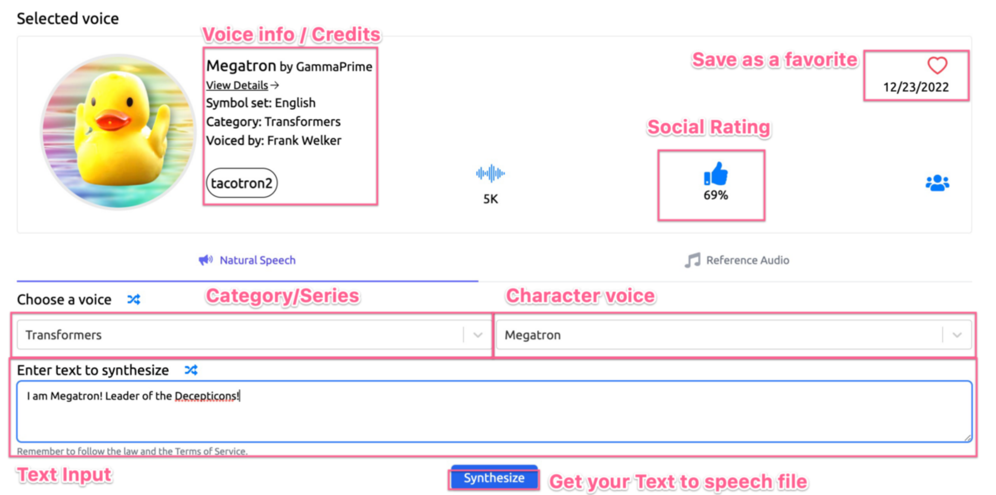Click the audio waveform icon above 5K
The width and height of the screenshot is (996, 495).
pos(490,173)
